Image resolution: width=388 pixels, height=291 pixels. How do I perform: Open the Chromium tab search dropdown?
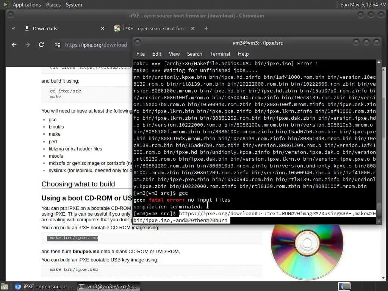(13, 28)
